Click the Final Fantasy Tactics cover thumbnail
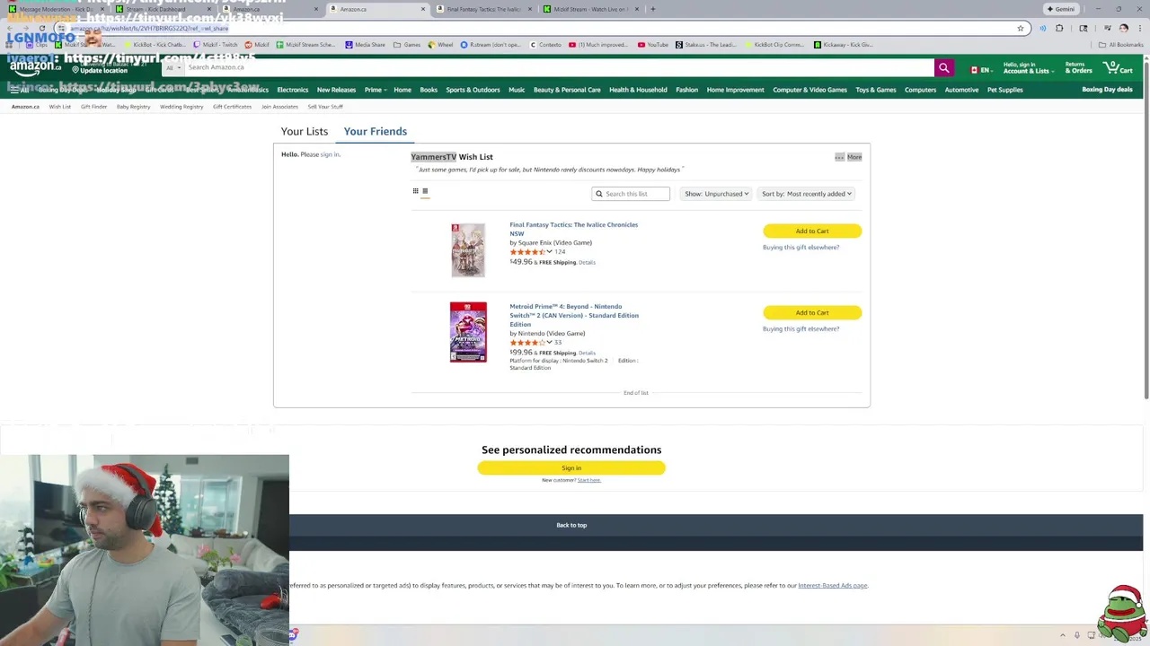The image size is (1150, 646). [x=468, y=250]
